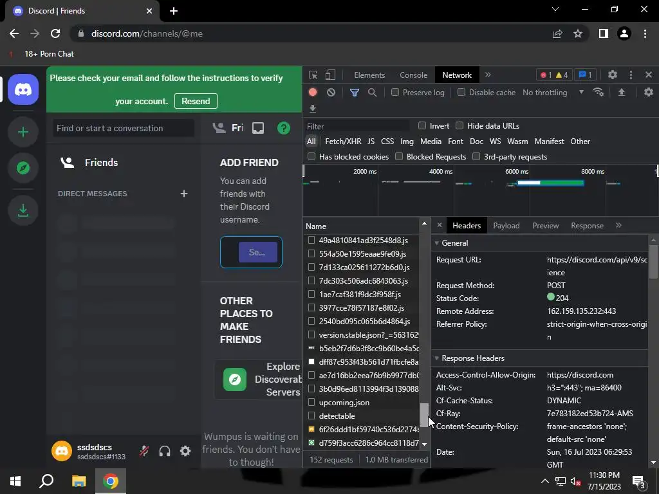Toggle the network filter funnel icon
Viewport: 659px width, 494px height.
point(355,93)
